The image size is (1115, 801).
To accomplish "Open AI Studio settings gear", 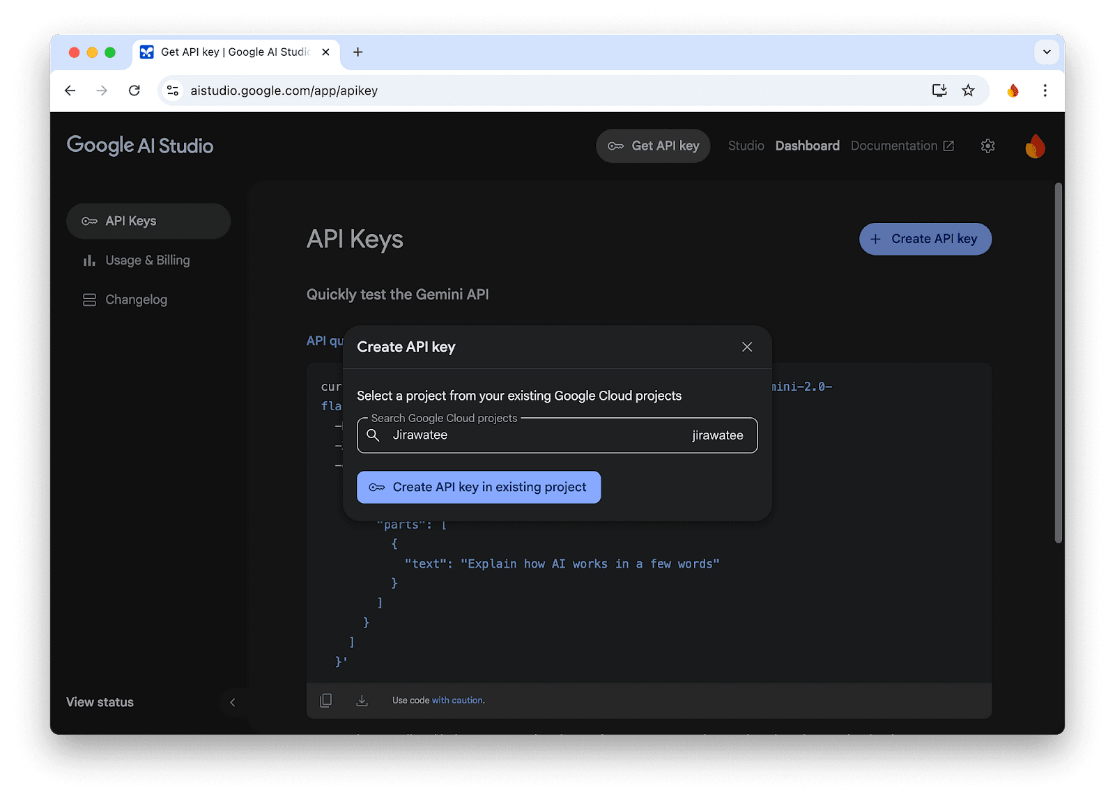I will click(987, 146).
